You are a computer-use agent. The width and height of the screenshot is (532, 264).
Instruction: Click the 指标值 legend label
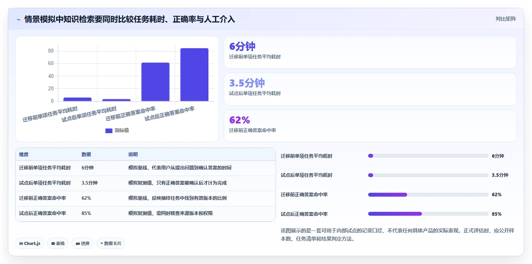[x=121, y=130]
